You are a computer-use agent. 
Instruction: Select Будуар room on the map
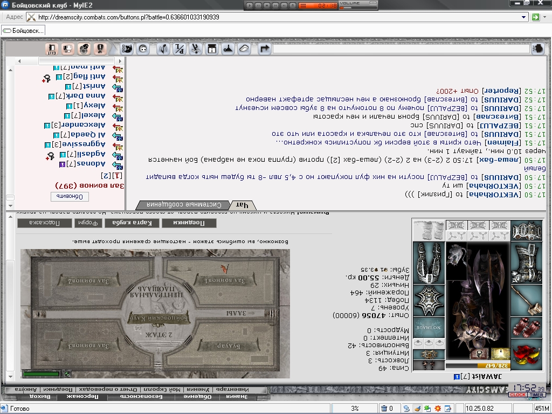point(229,346)
